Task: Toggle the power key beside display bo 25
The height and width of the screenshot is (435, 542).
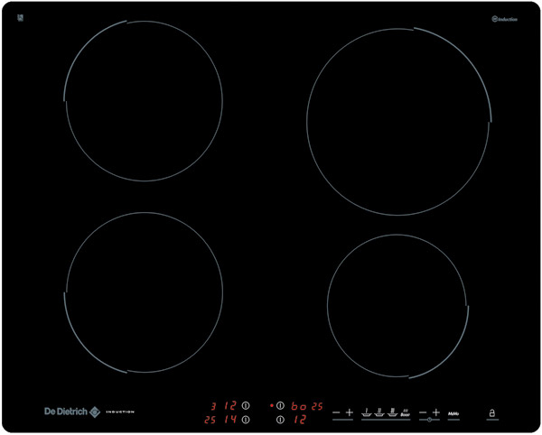Action: click(280, 405)
